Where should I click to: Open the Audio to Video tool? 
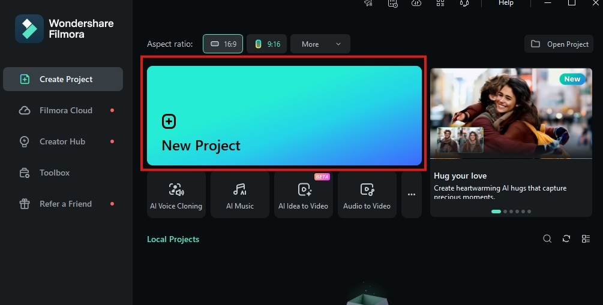click(367, 195)
